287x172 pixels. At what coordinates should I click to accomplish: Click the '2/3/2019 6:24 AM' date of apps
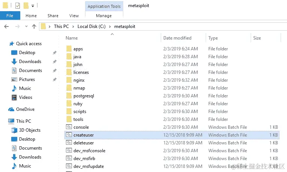181,49
